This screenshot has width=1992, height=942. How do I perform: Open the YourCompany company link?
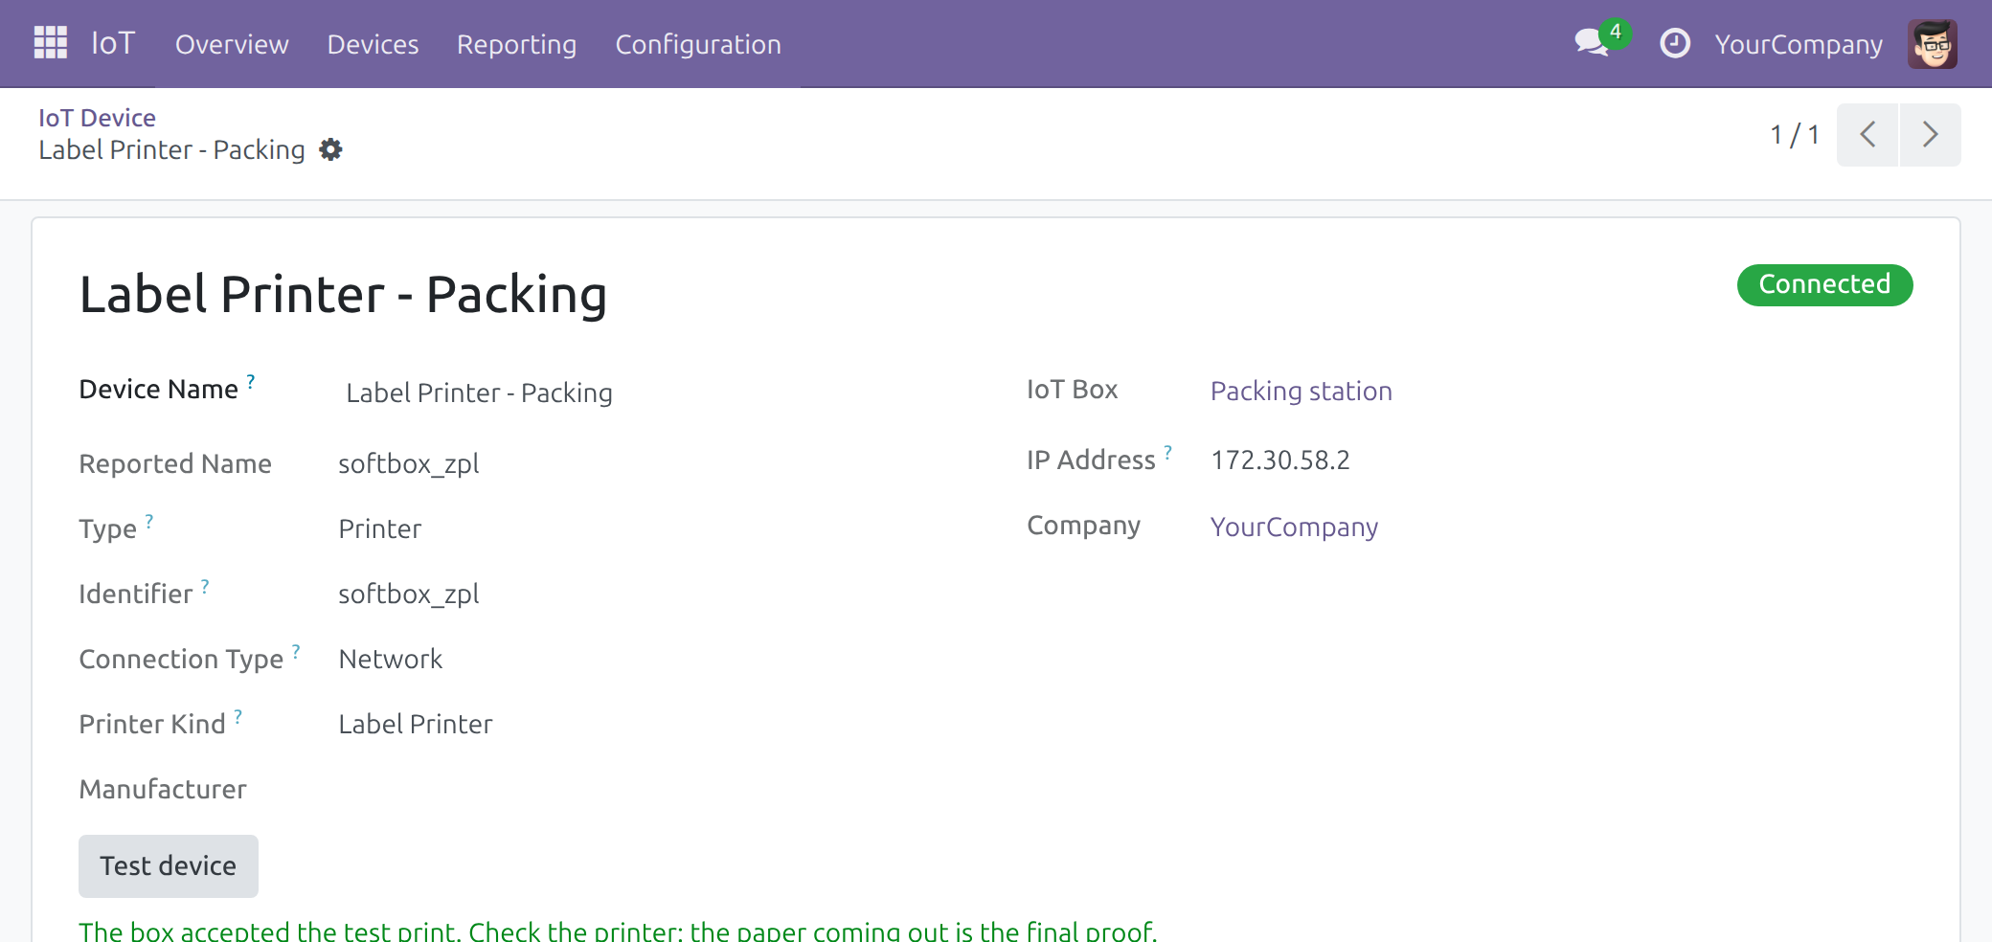[1294, 527]
